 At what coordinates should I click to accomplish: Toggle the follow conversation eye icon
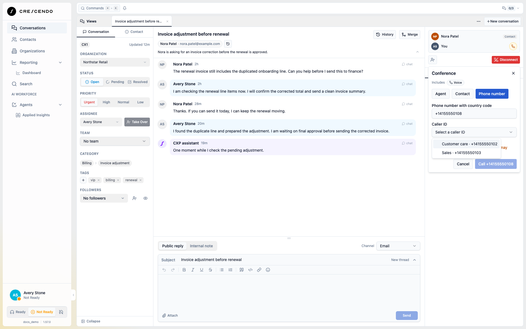145,198
